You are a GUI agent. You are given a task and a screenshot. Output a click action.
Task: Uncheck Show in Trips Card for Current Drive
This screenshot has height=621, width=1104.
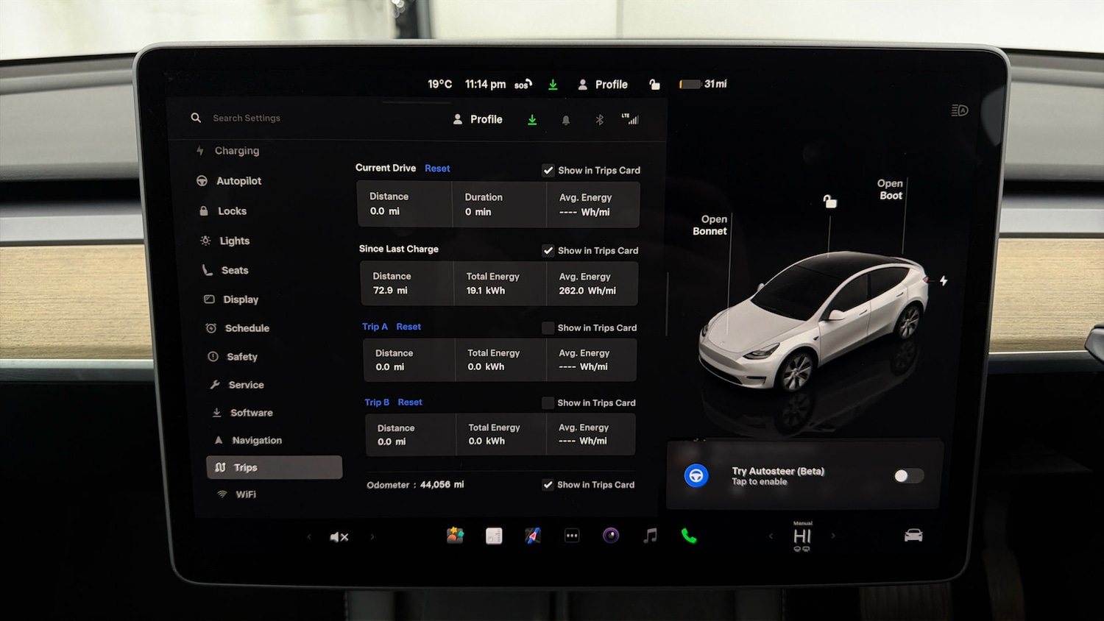548,170
